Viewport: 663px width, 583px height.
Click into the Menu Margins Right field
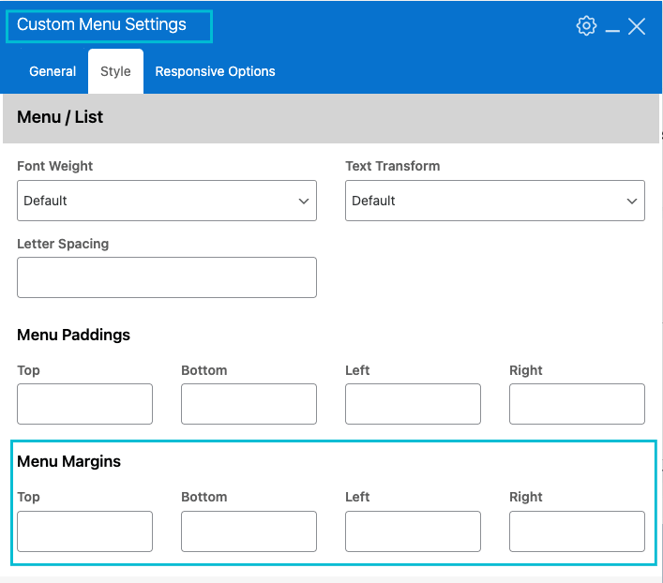[577, 531]
